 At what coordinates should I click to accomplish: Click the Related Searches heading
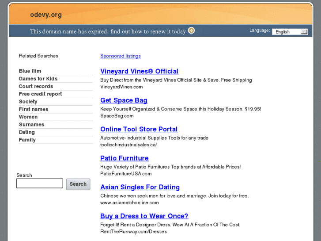[38, 56]
